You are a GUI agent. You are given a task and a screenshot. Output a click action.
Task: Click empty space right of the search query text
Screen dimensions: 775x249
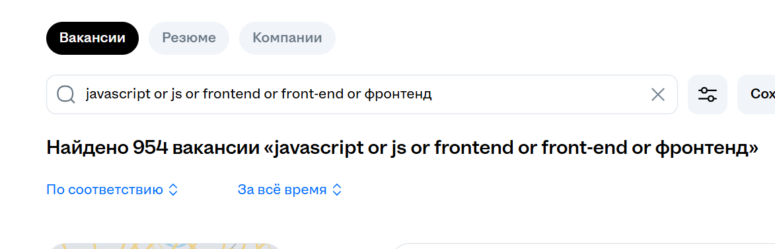[x=538, y=94]
